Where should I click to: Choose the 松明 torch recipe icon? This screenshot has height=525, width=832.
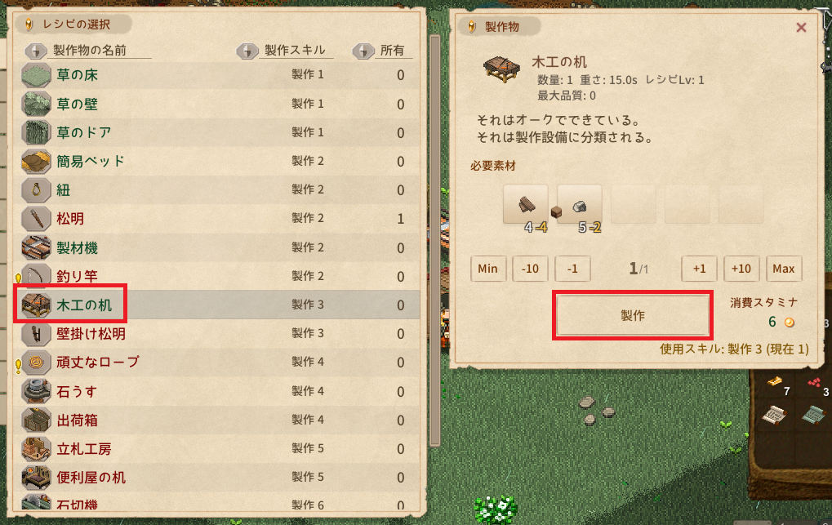point(36,219)
